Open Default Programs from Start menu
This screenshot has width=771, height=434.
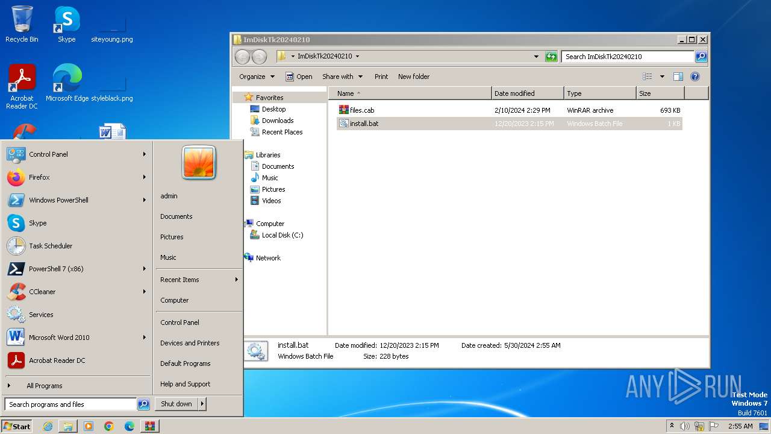click(186, 363)
